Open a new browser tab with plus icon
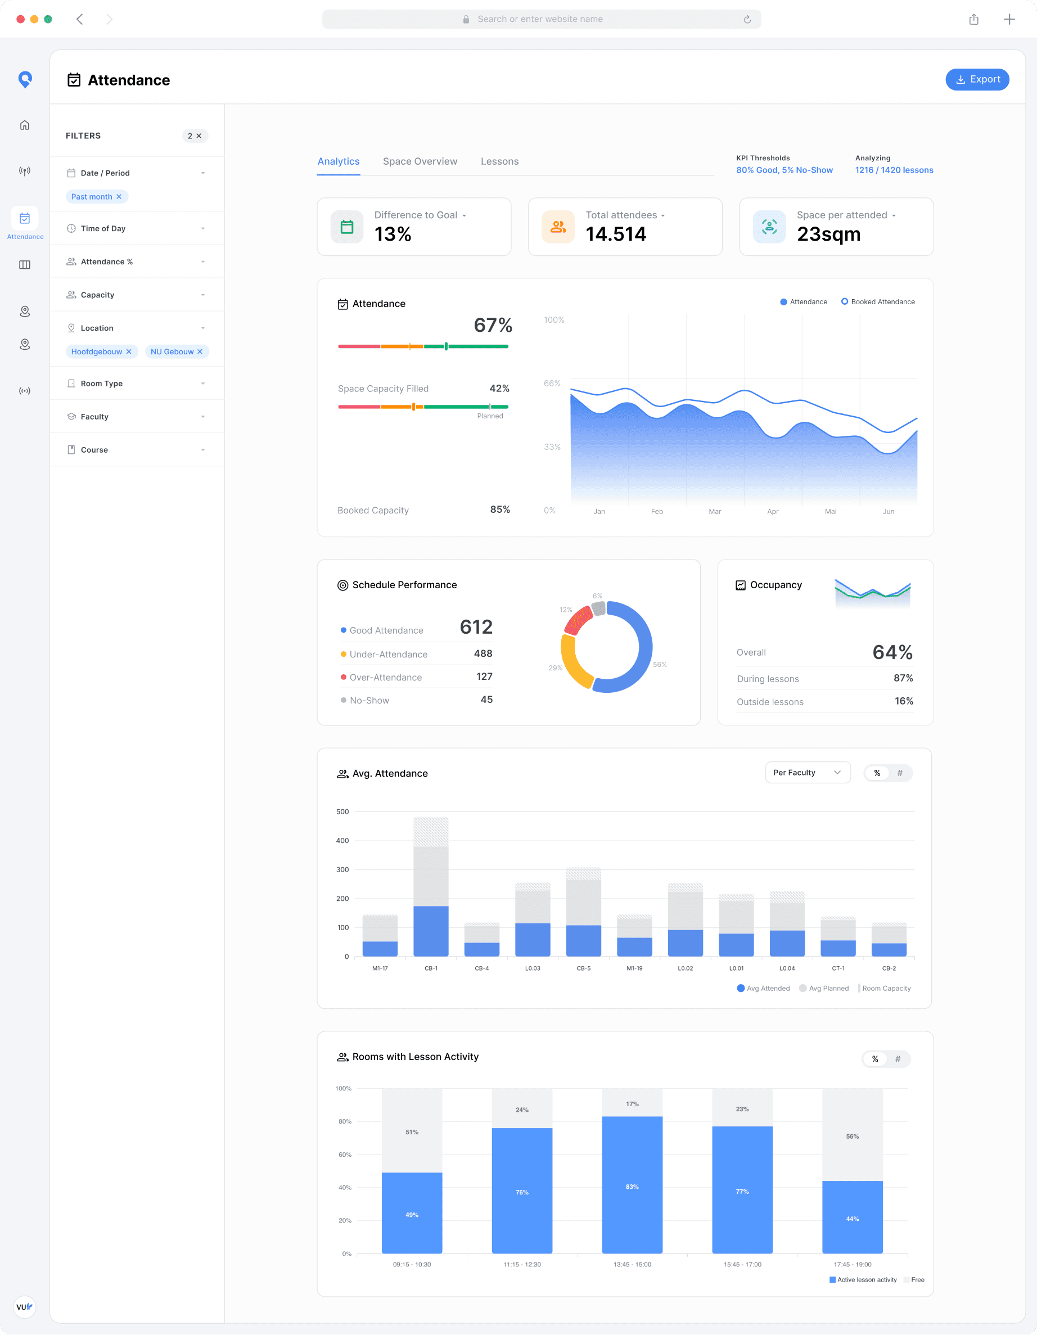Viewport: 1037px width, 1335px height. pos(1009,20)
